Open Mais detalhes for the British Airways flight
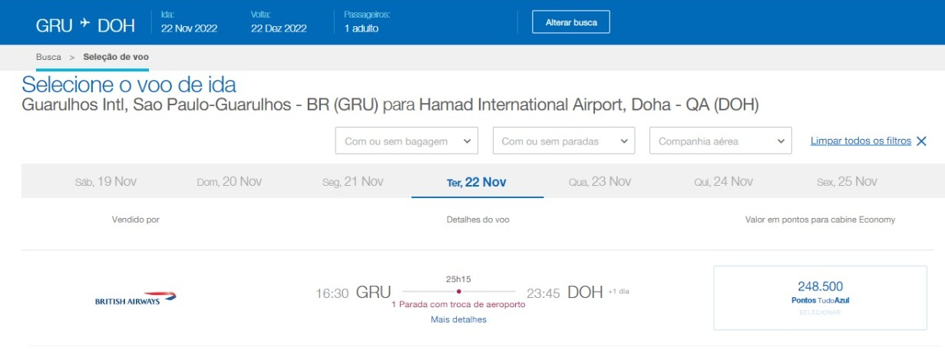 (459, 320)
